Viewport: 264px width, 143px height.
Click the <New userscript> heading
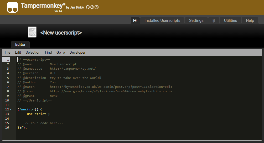click(x=61, y=33)
